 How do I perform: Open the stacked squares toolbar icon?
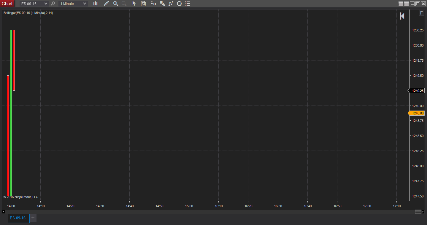[x=162, y=4]
